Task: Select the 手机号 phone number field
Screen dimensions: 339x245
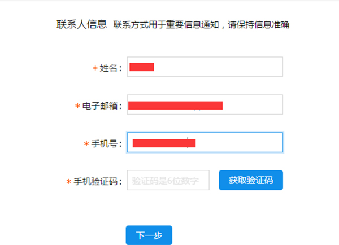Action: click(x=237, y=143)
